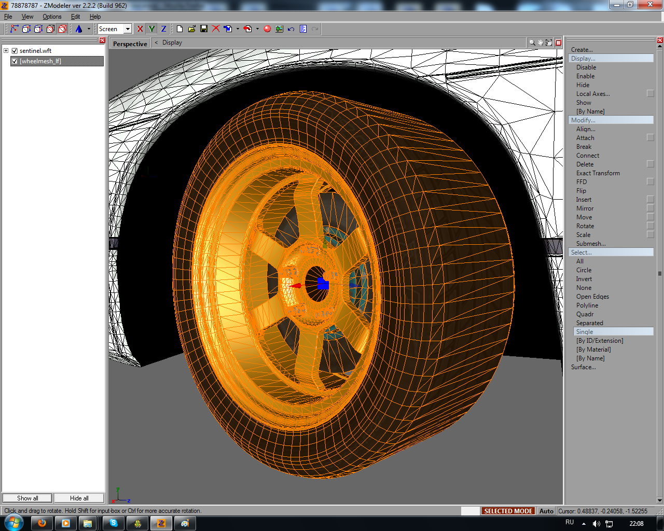This screenshot has height=531, width=664.
Task: Toggle the Move option box
Action: [x=650, y=217]
